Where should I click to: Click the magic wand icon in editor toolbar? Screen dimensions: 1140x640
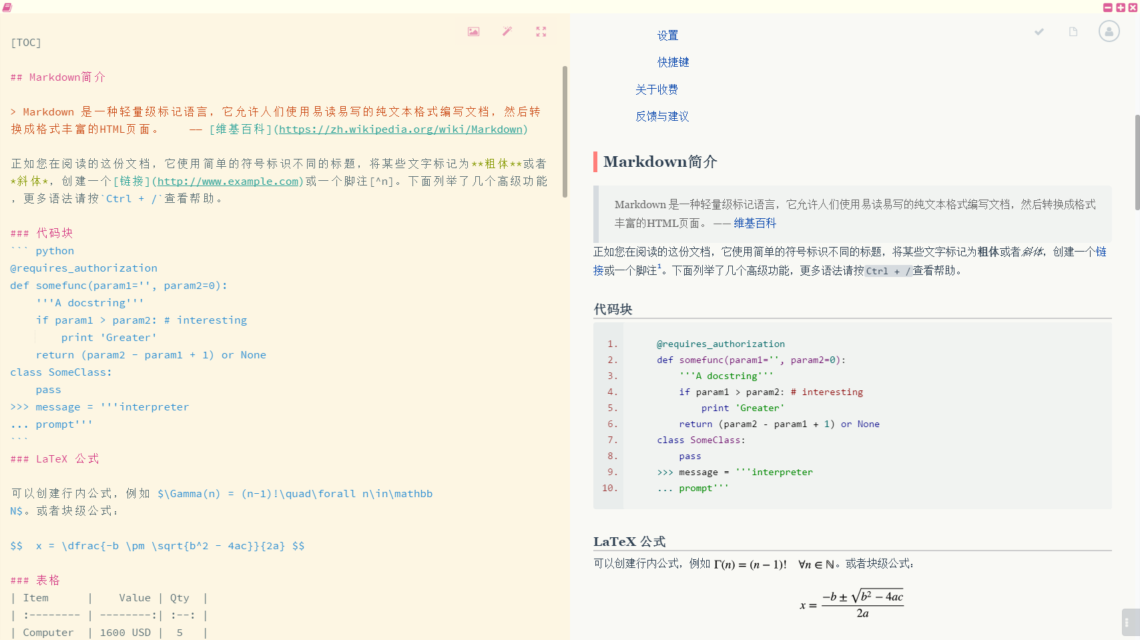pos(507,31)
